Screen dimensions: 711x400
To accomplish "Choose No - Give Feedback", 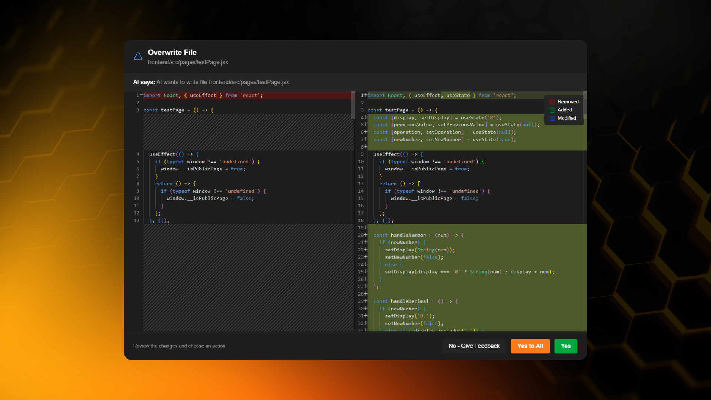I will point(474,346).
